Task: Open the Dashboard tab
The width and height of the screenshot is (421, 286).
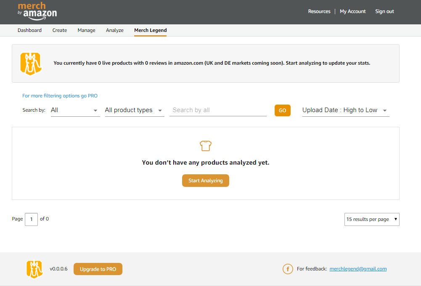Action: tap(29, 30)
